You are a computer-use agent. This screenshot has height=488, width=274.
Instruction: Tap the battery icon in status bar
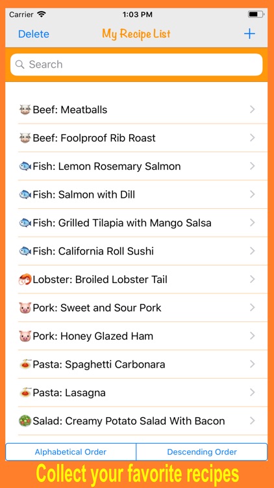tap(256, 14)
